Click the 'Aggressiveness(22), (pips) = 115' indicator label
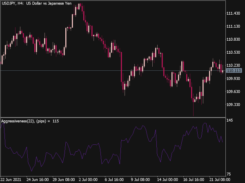245x183 pixels. pos(30,121)
